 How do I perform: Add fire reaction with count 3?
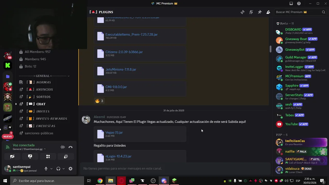click(x=99, y=101)
